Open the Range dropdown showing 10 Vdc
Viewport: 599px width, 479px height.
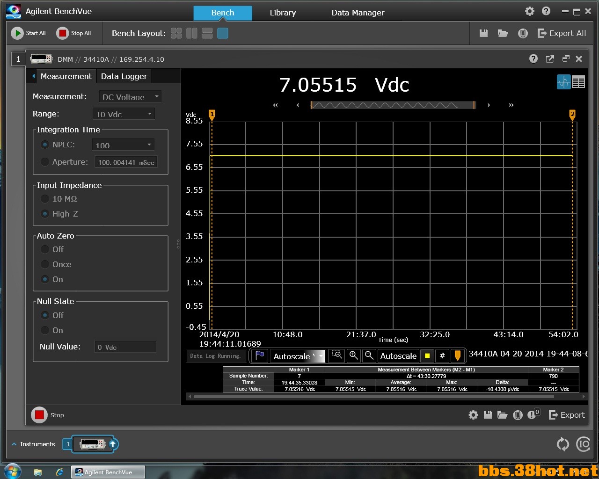coord(124,114)
